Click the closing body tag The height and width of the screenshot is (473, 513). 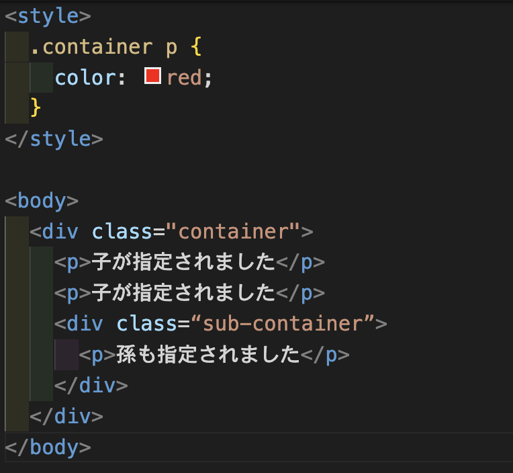[48, 447]
